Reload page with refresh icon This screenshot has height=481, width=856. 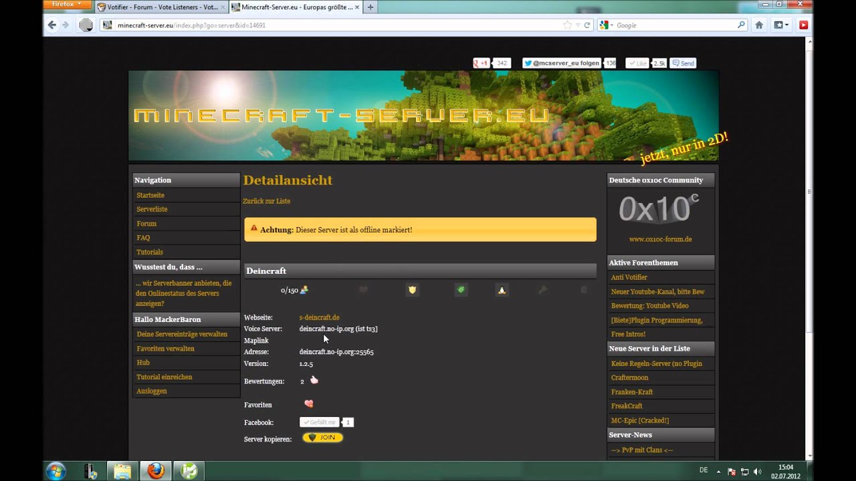587,25
